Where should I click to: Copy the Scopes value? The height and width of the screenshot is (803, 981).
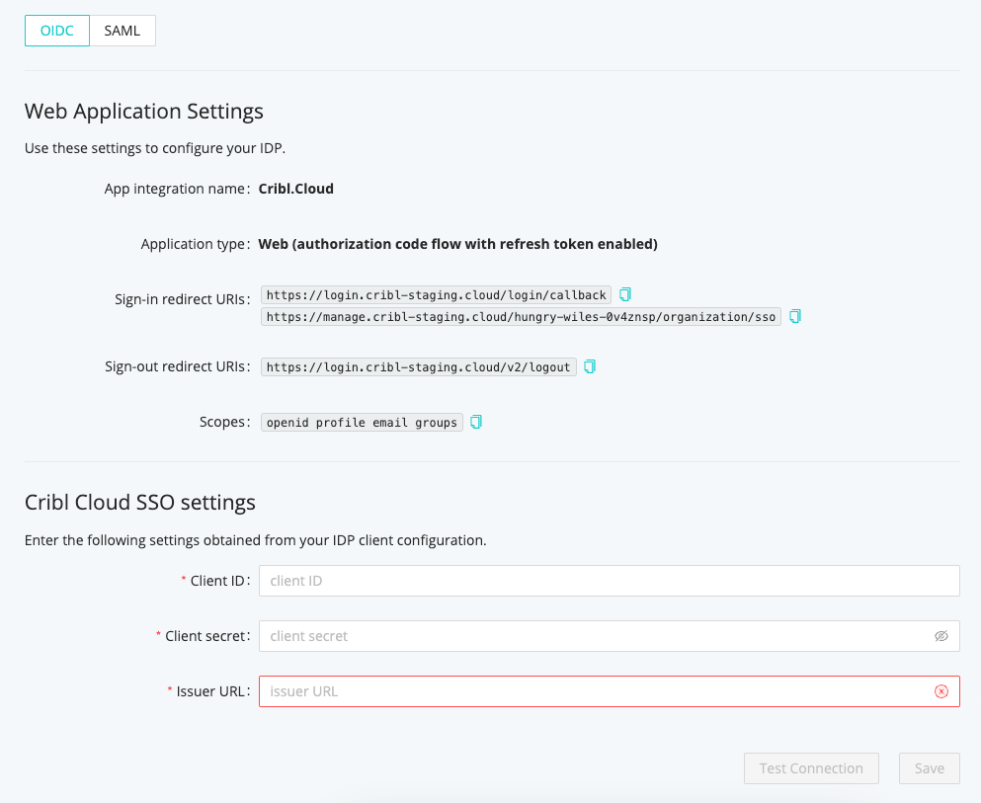coord(475,422)
